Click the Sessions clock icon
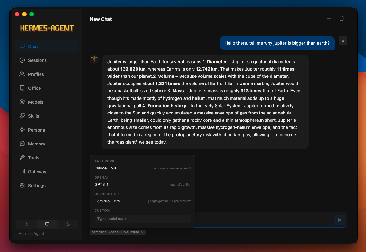The width and height of the screenshot is (366, 252). [x=22, y=60]
